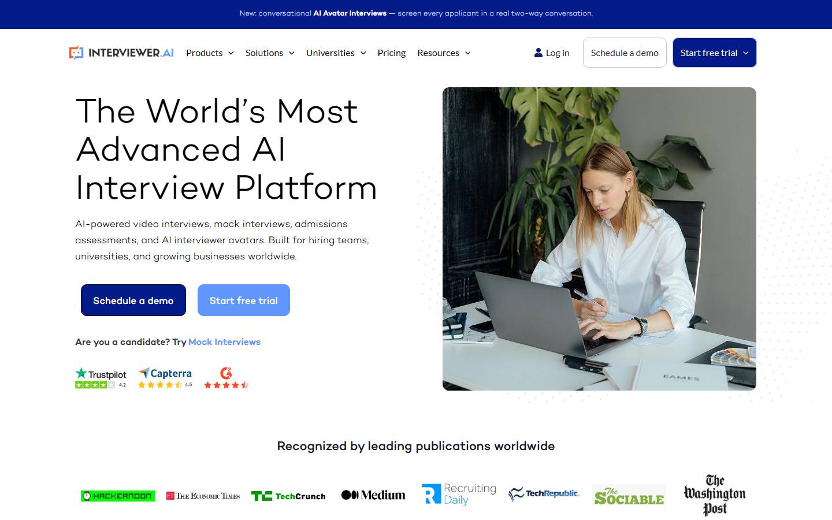The height and width of the screenshot is (520, 832).
Task: Open the Trustpilot rating badge
Action: coord(101,378)
